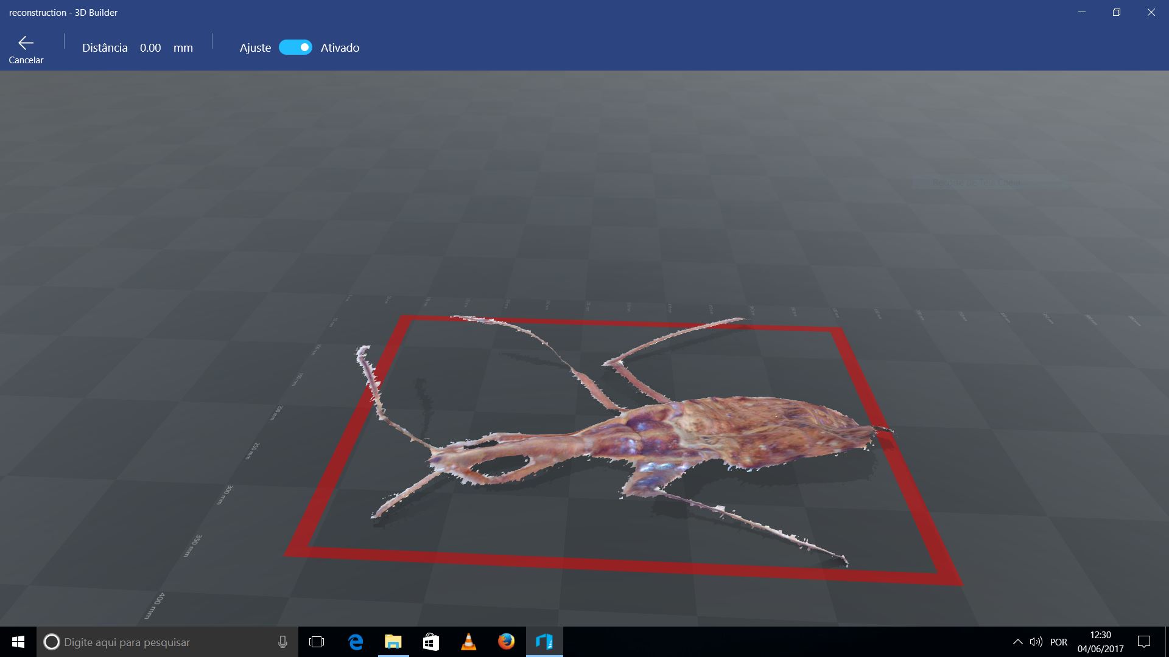Click the 3D Builder taskbar icon
The width and height of the screenshot is (1169, 657).
click(544, 642)
